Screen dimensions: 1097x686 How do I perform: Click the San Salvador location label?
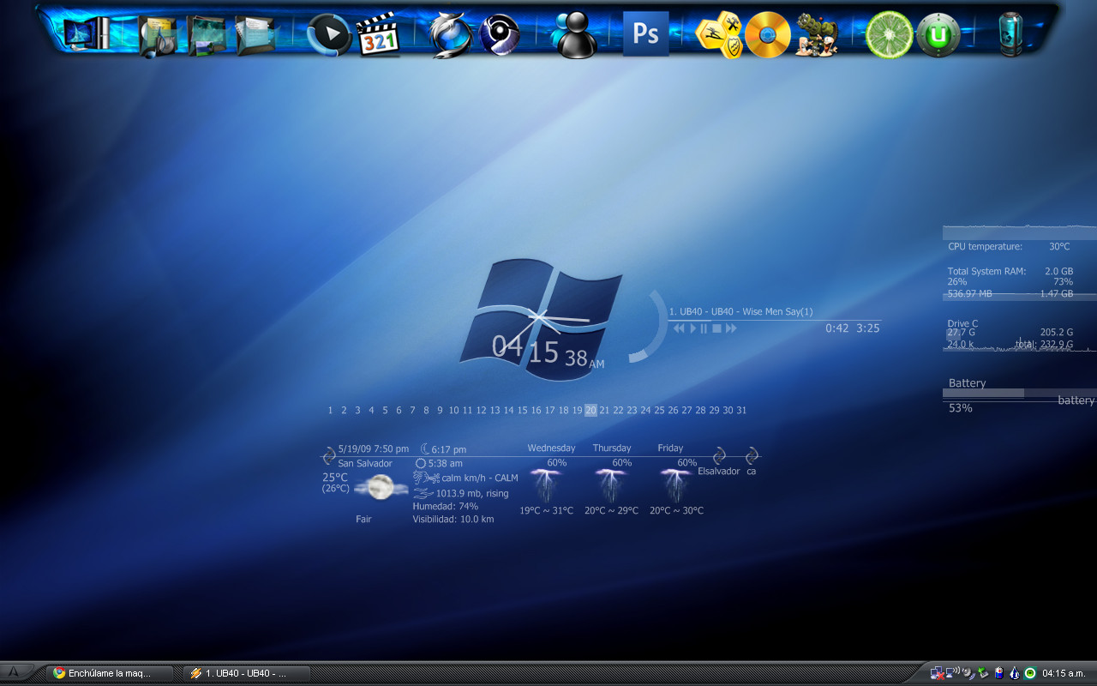click(x=365, y=463)
